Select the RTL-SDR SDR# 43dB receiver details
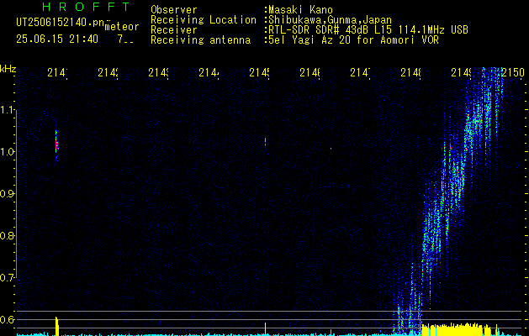Image resolution: width=529 pixels, height=336 pixels. (x=368, y=30)
